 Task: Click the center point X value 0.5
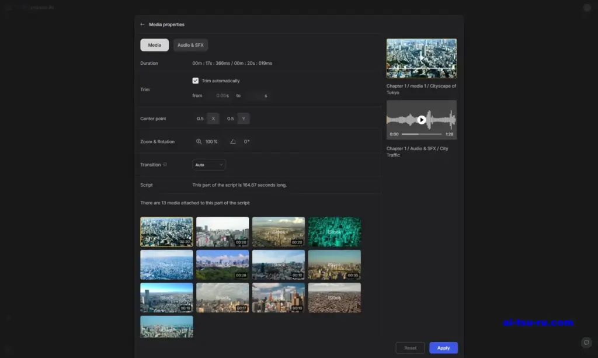pyautogui.click(x=200, y=119)
